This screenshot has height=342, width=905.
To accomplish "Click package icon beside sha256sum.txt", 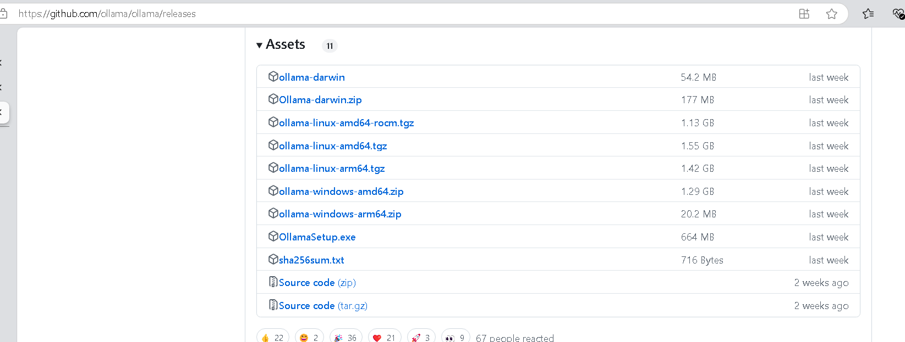I will pos(273,259).
